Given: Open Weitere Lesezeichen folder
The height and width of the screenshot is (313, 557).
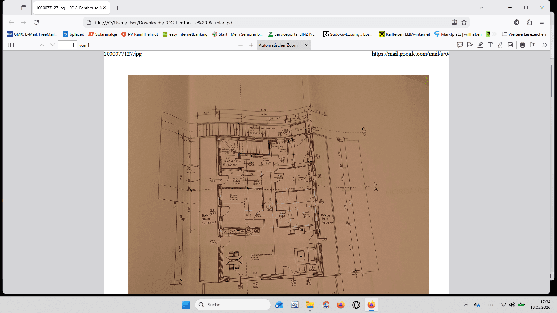Looking at the screenshot, I should click(524, 34).
